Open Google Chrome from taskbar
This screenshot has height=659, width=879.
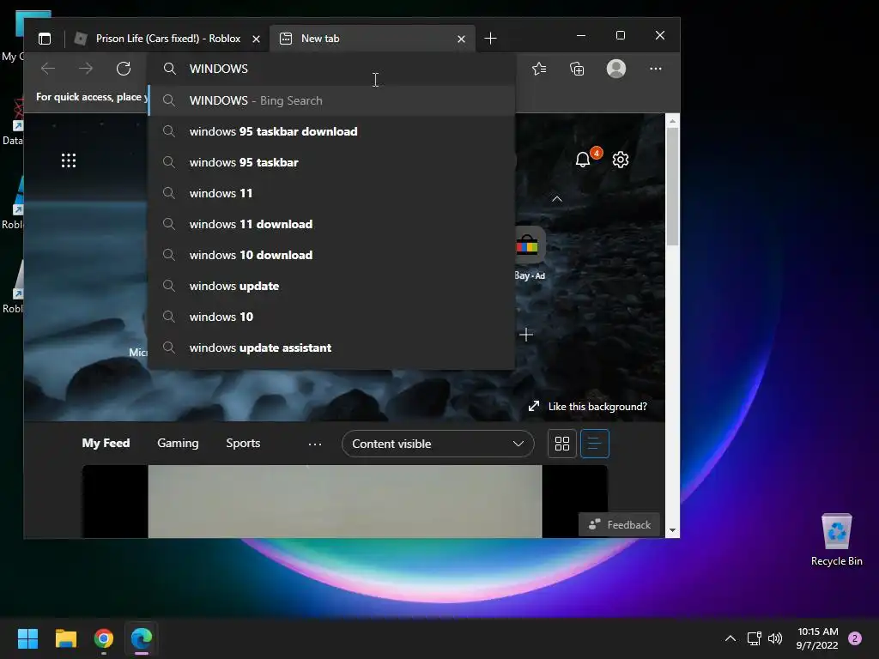tap(104, 638)
